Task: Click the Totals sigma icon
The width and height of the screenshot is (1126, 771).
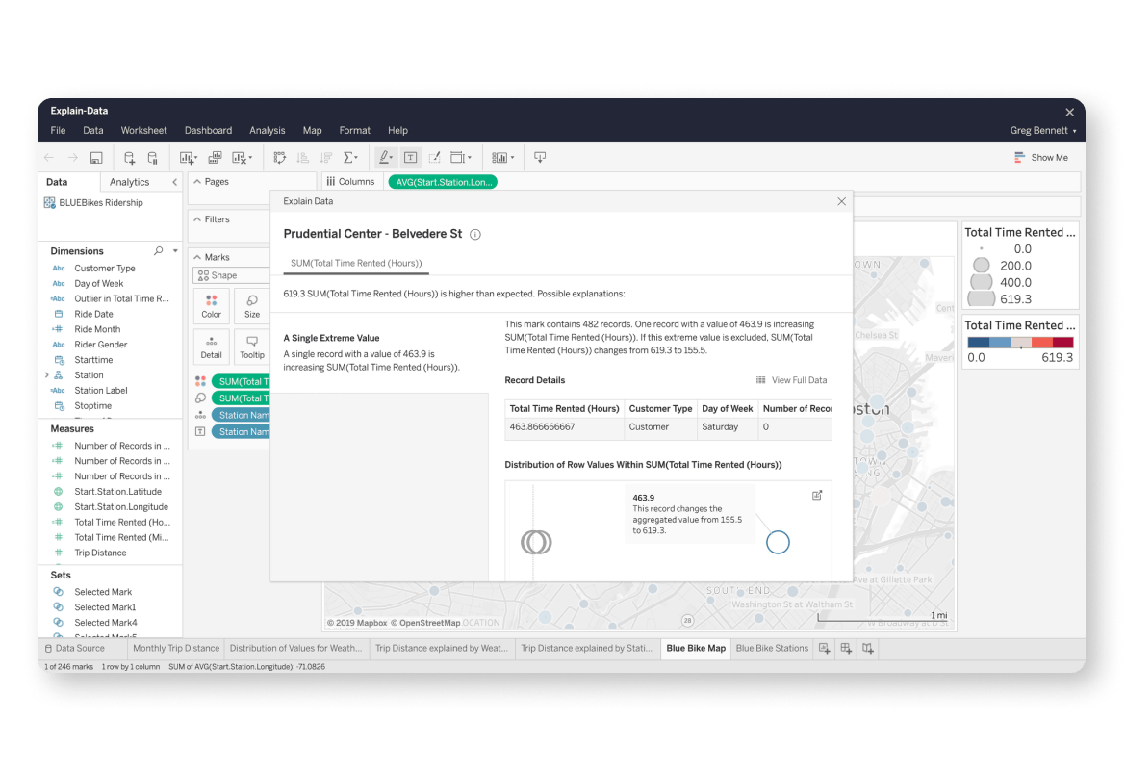Action: click(350, 157)
